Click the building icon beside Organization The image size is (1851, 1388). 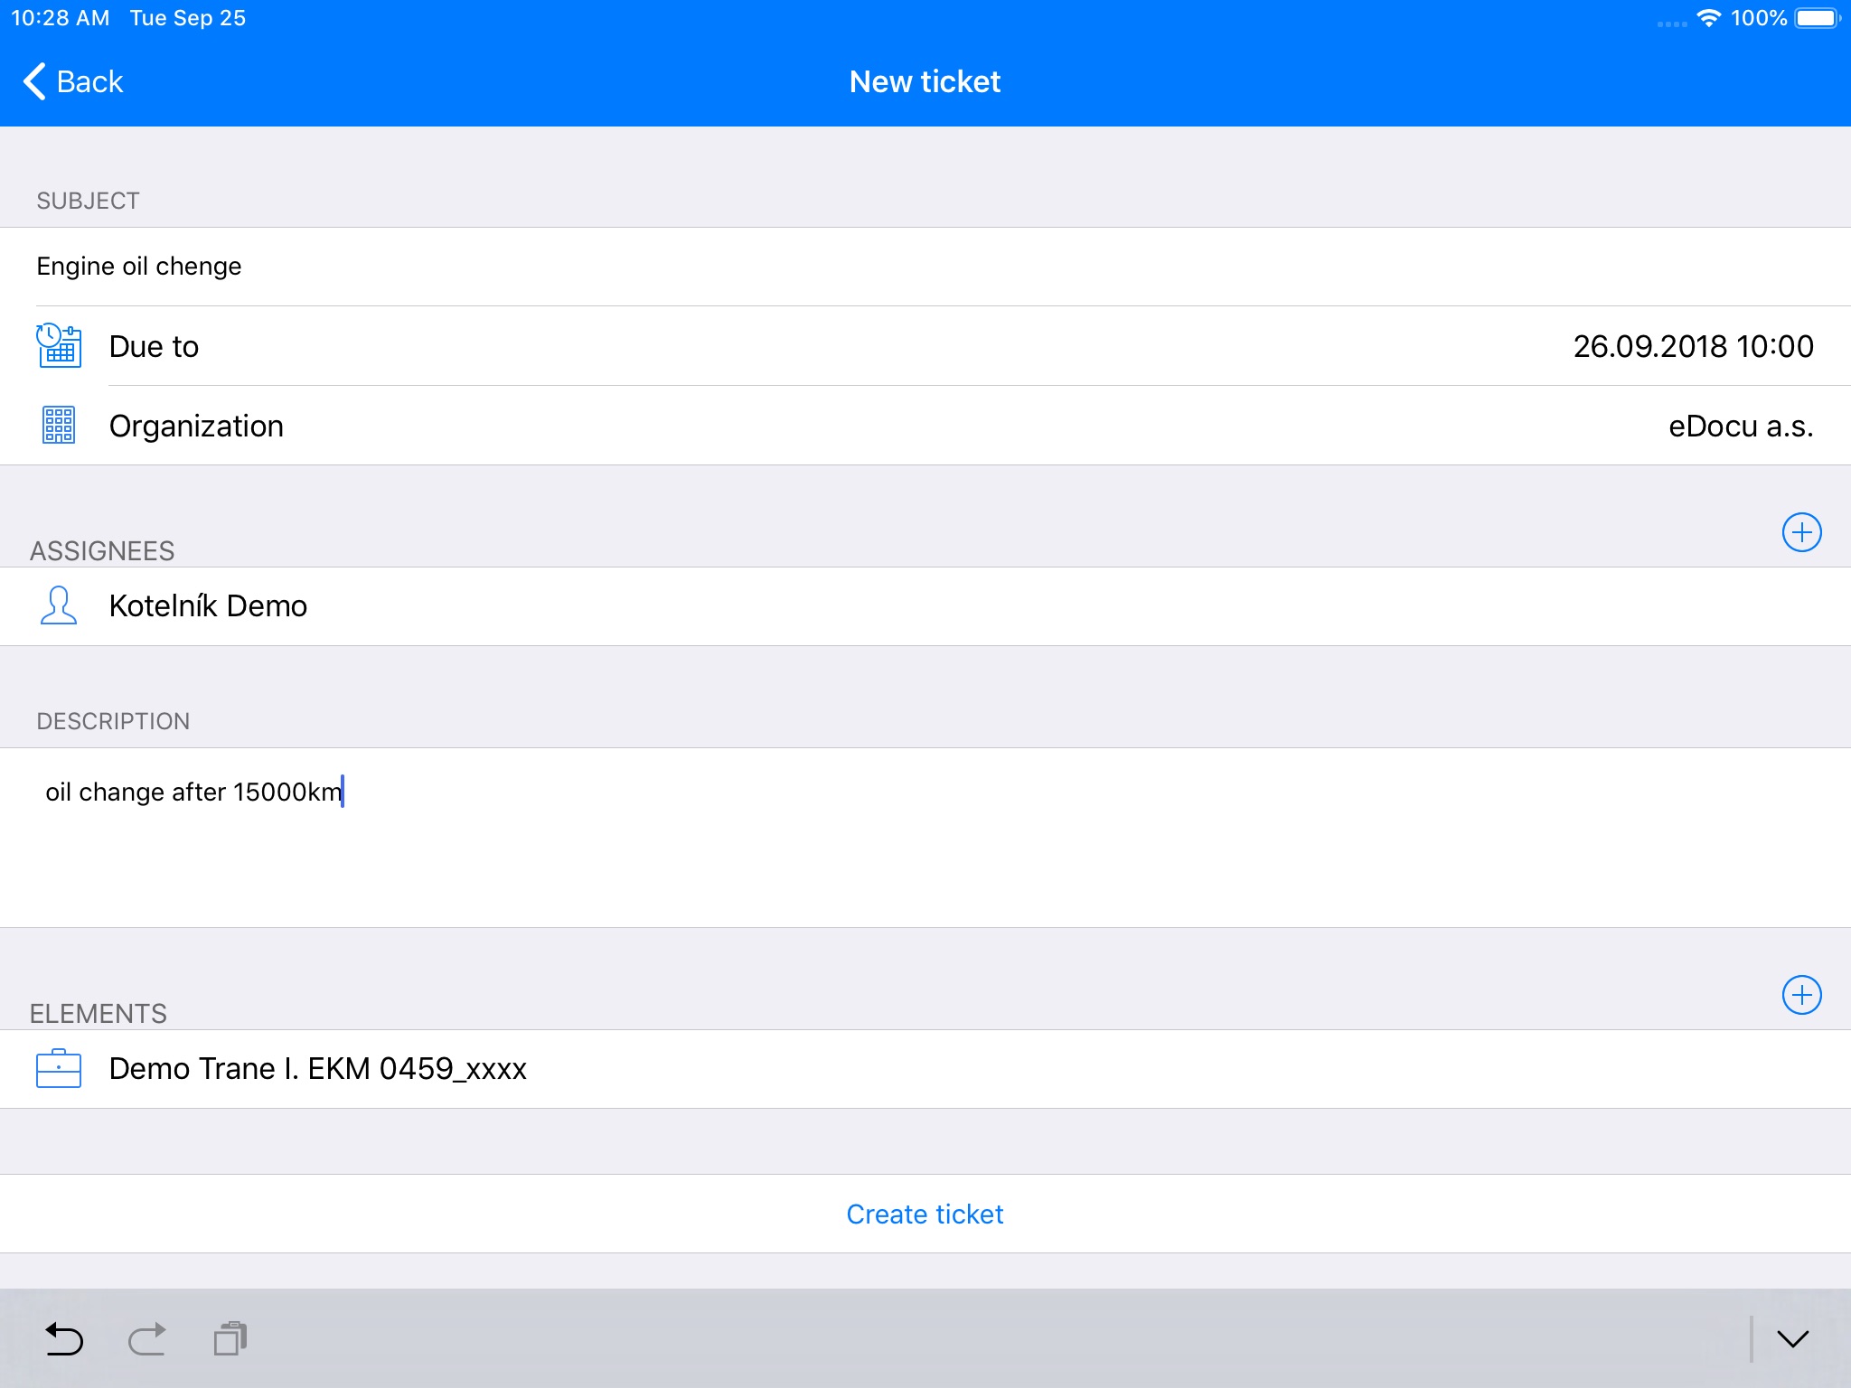[x=59, y=426]
